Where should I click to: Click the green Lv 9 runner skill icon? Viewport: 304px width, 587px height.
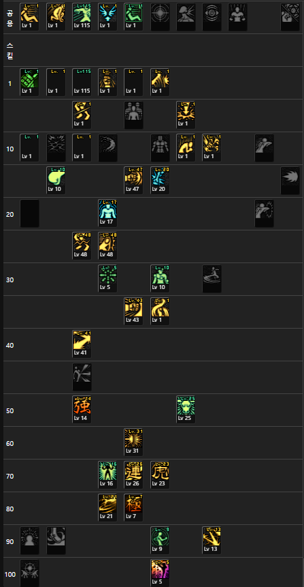(x=160, y=541)
